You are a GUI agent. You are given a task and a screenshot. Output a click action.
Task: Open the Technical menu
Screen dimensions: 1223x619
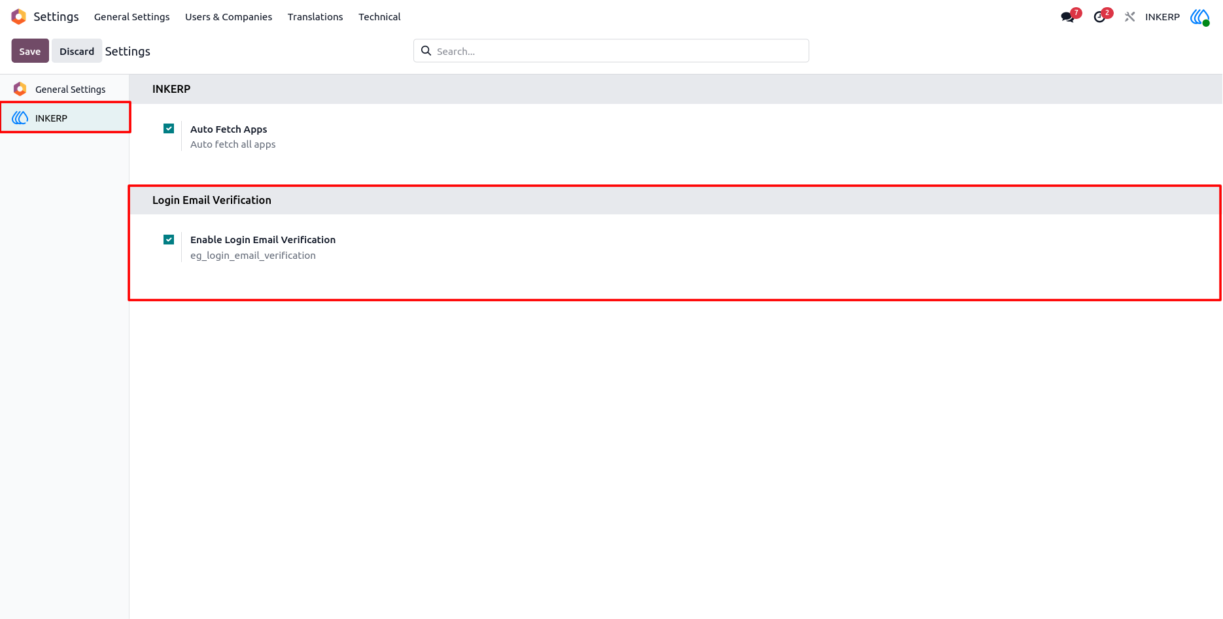click(379, 17)
